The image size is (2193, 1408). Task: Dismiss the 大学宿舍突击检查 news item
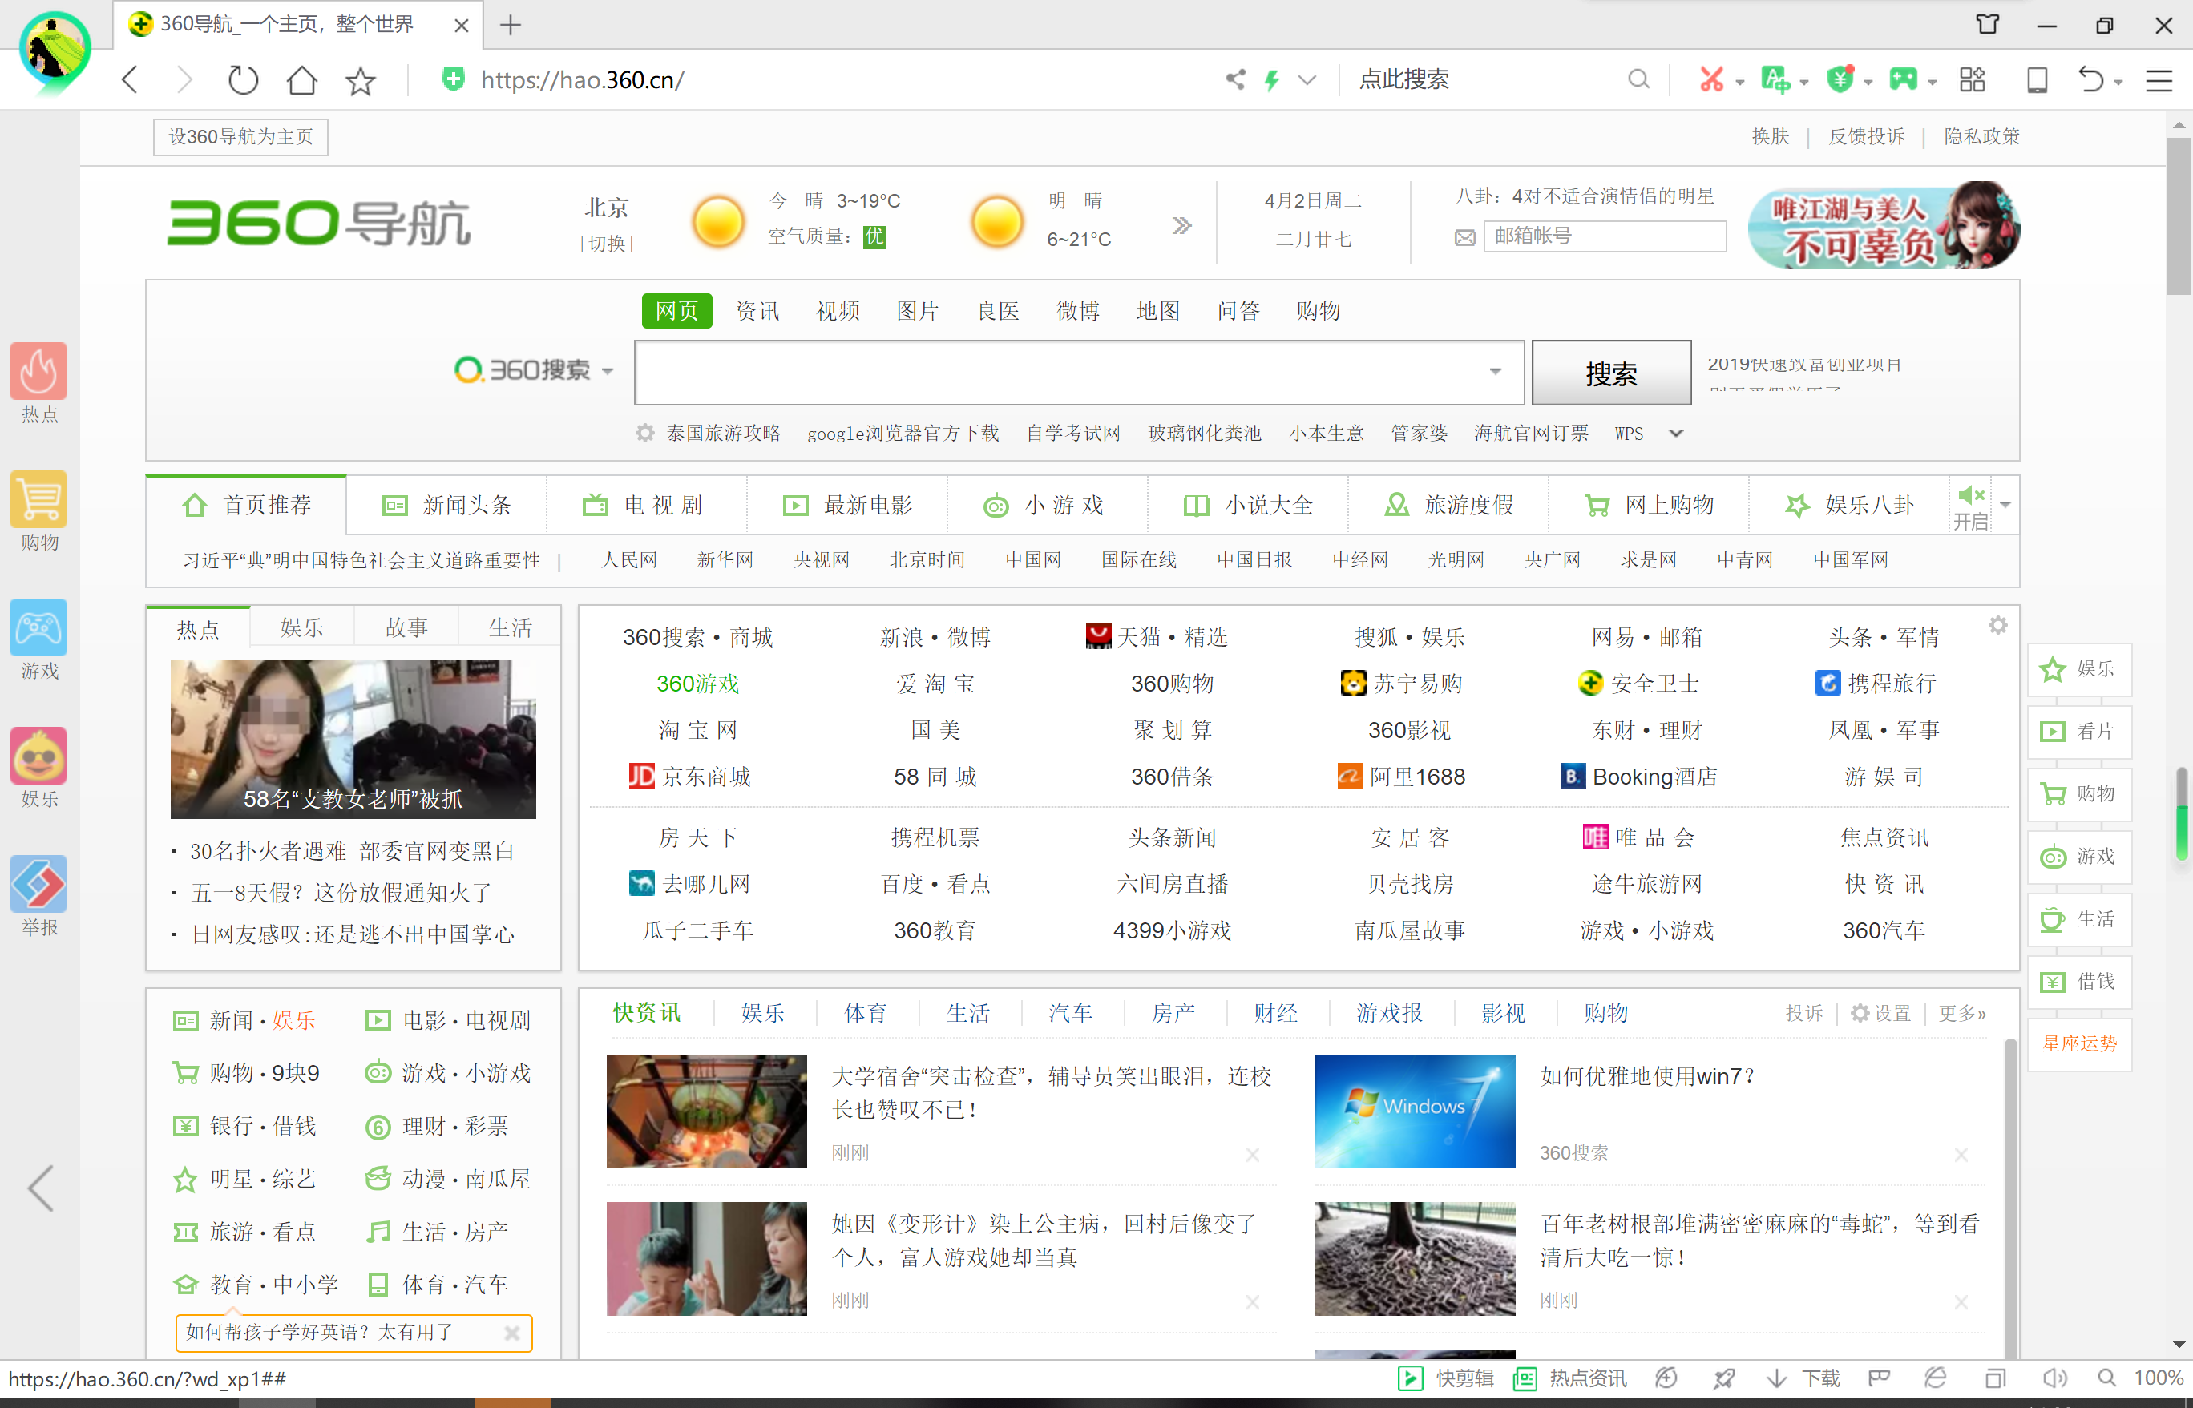(1252, 1155)
